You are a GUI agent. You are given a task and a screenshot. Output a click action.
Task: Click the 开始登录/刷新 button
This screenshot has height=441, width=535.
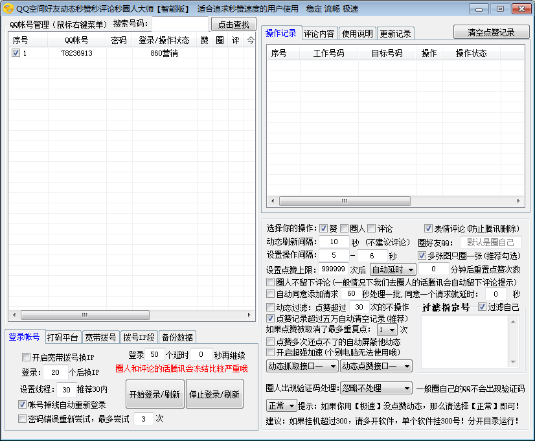[x=155, y=394]
